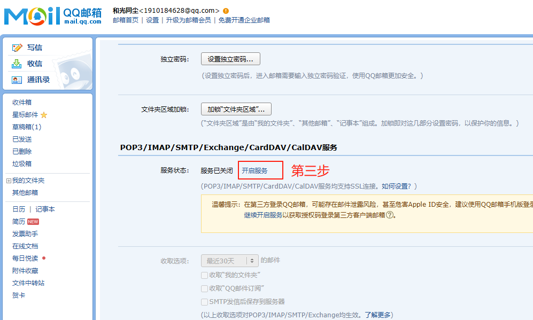Image resolution: width=533 pixels, height=320 pixels.
Task: Click the contacts address book icon
Action: (17, 80)
